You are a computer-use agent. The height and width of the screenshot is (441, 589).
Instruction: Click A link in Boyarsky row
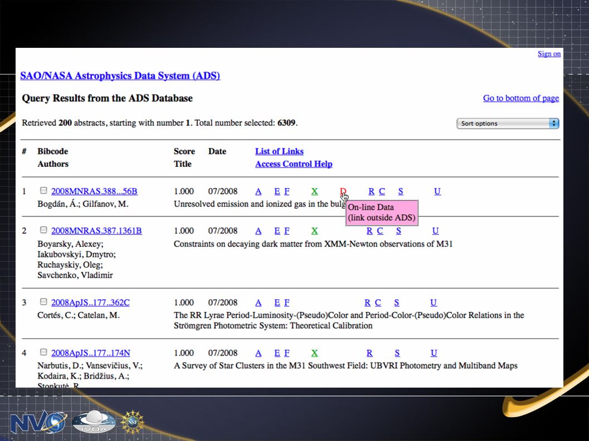click(x=258, y=231)
